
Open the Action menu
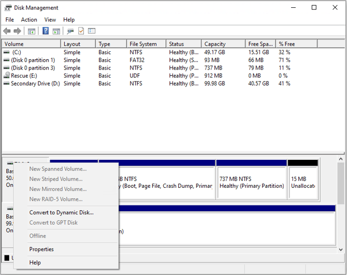tap(29, 20)
